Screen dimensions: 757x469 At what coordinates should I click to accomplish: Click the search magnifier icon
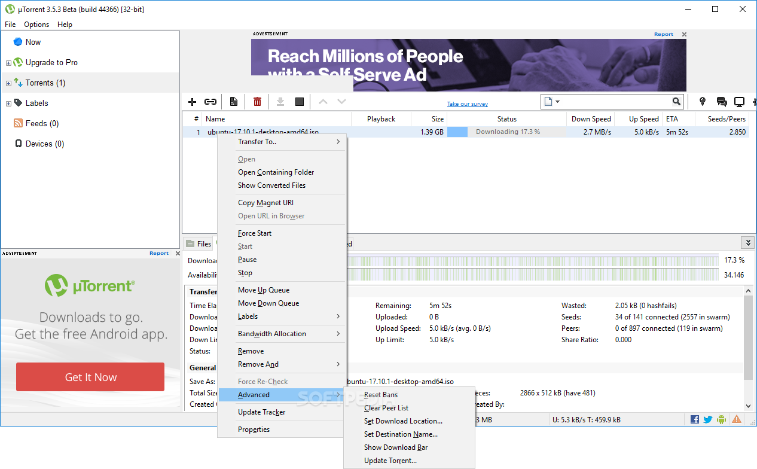pos(676,102)
